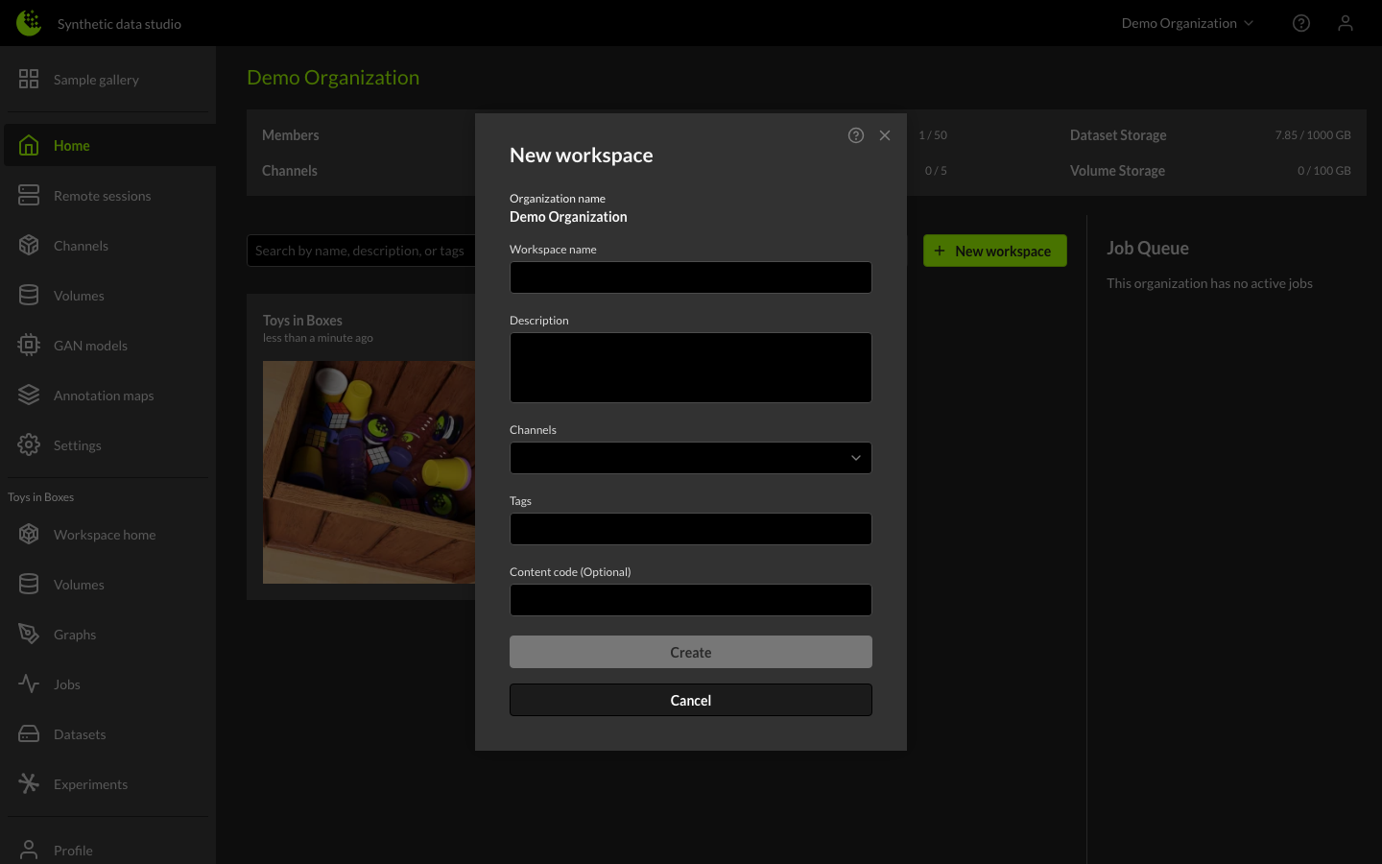The image size is (1382, 864).
Task: Click the help icon in New workspace dialog
Action: pos(855,135)
